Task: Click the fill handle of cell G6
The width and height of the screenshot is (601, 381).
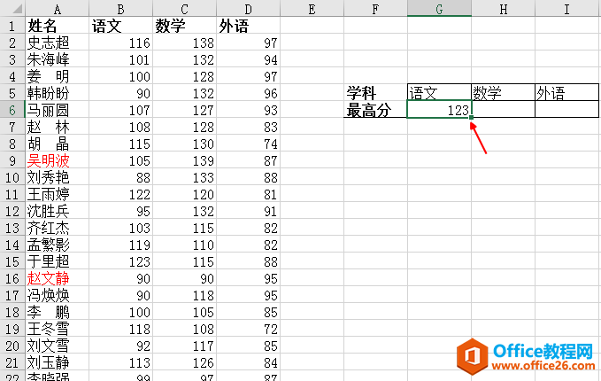Action: click(x=471, y=118)
